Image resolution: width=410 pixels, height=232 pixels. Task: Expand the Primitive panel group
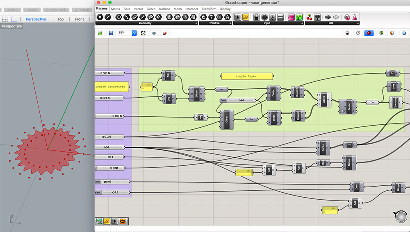[230, 23]
